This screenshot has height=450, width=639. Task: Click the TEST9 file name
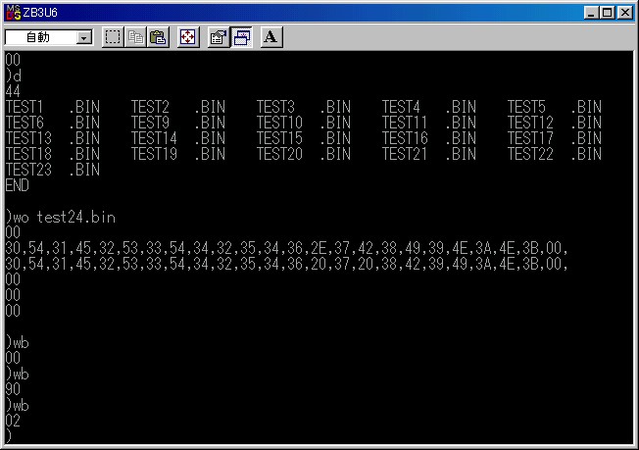point(150,123)
